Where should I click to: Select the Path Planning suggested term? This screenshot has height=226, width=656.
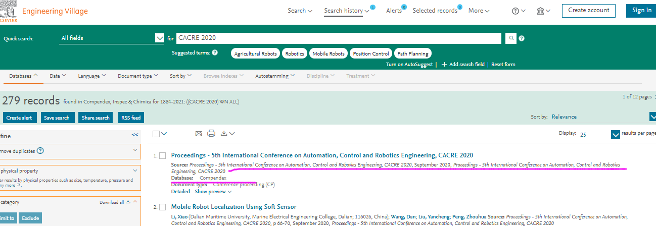tap(413, 53)
